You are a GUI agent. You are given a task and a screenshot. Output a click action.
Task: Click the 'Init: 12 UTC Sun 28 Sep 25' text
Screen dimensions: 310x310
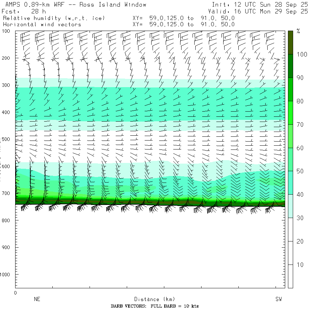260,4
